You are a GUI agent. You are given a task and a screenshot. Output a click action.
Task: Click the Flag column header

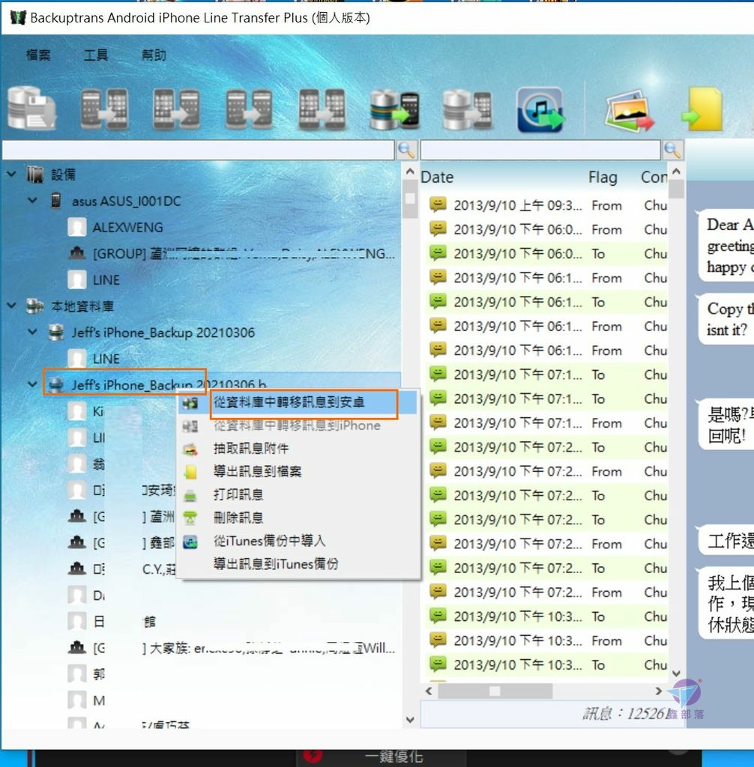(x=603, y=177)
